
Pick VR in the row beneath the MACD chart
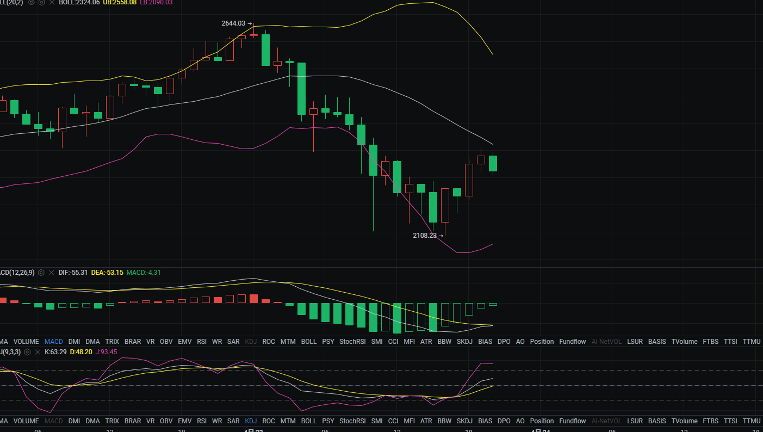pos(150,342)
